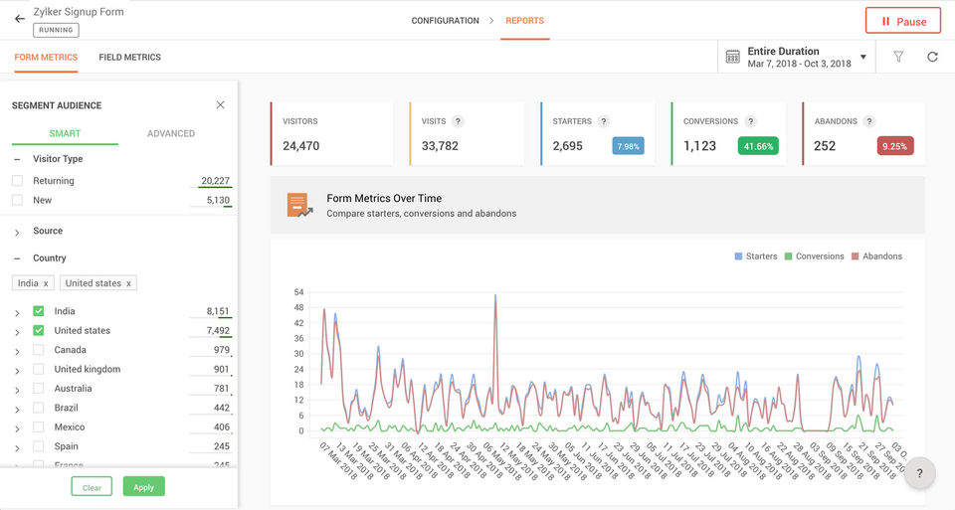The height and width of the screenshot is (510, 955).
Task: Select the Advanced segment tab
Action: coord(171,133)
